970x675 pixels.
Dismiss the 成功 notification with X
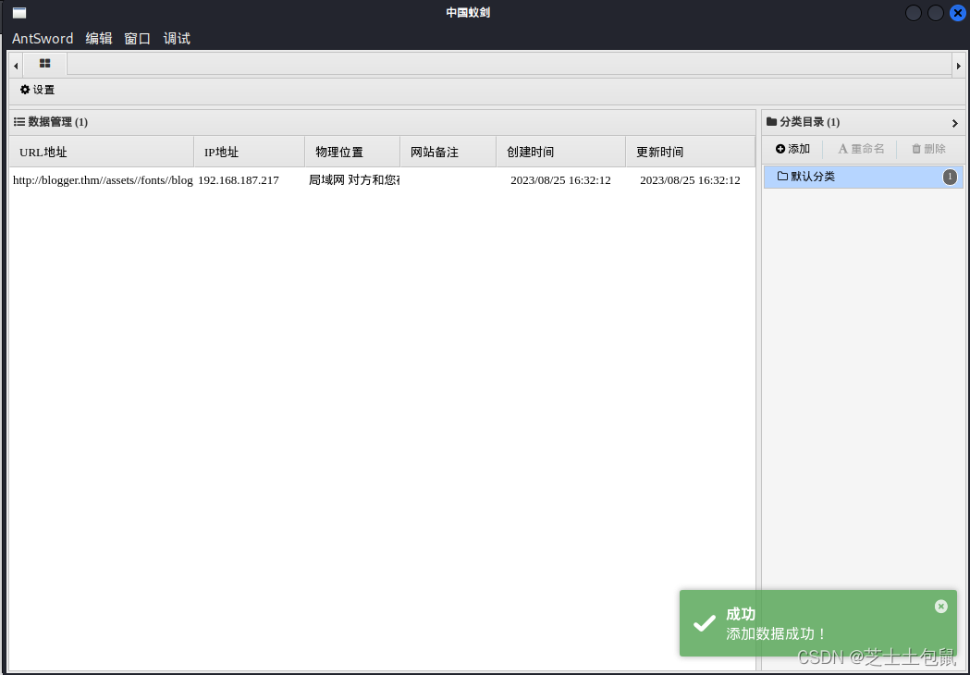tap(941, 607)
